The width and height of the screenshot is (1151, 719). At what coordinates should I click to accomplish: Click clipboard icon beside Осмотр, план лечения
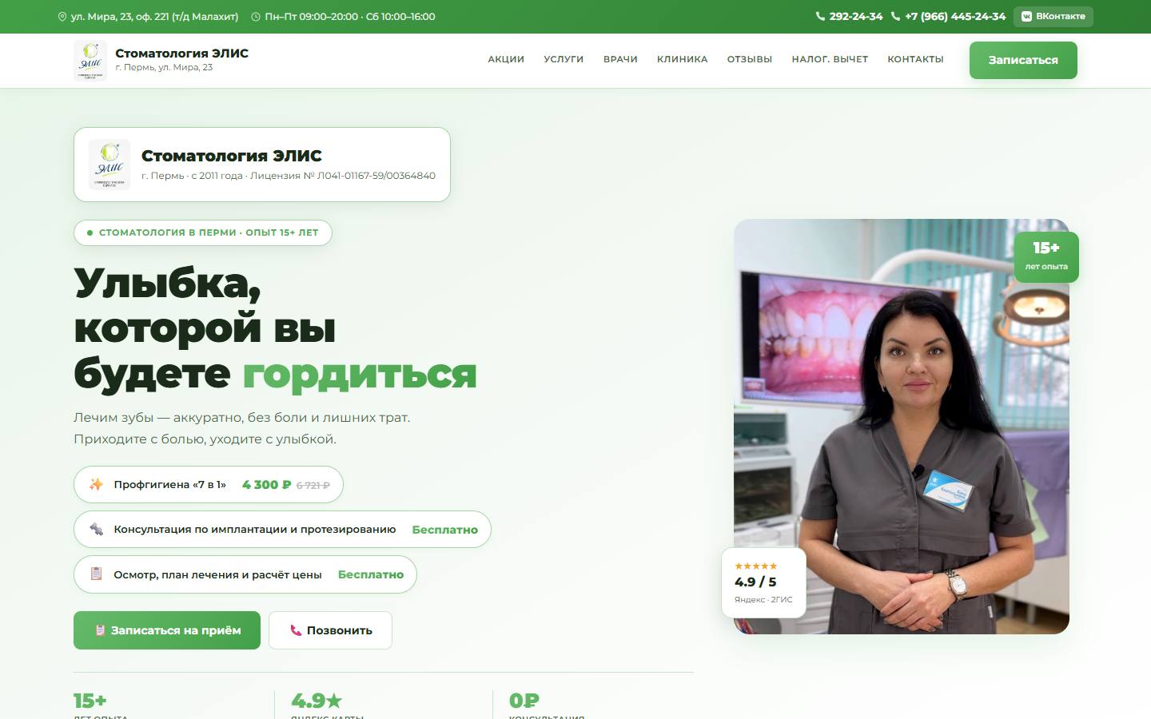pyautogui.click(x=97, y=574)
